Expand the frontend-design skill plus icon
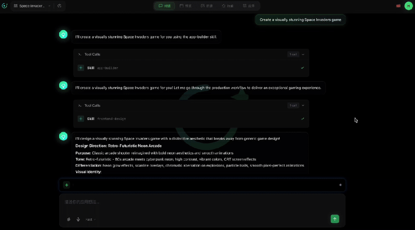 pyautogui.click(x=81, y=119)
